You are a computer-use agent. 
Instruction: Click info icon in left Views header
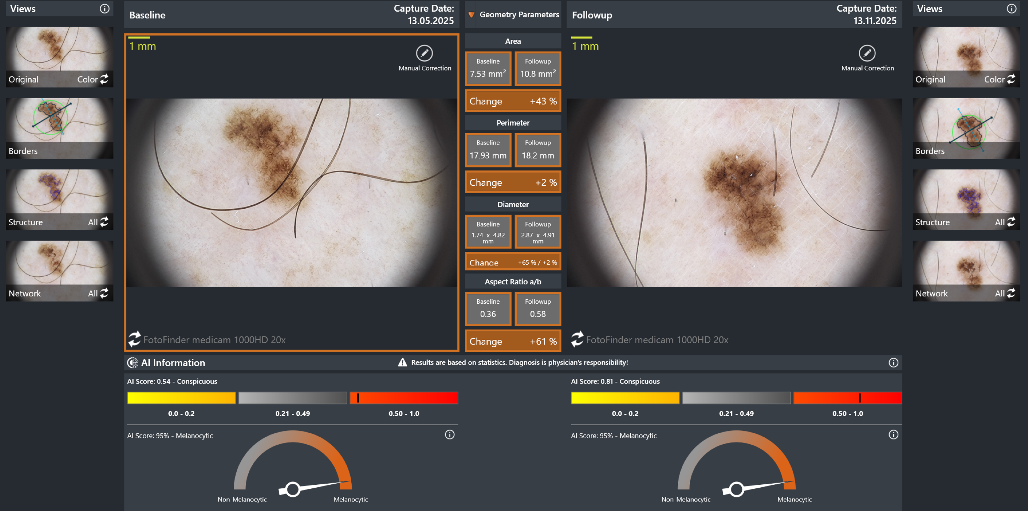pos(104,9)
